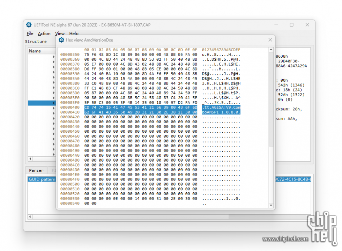Click offset 00000410 in hex view
Image resolution: width=342 pixels, height=251 pixels.
(70, 112)
